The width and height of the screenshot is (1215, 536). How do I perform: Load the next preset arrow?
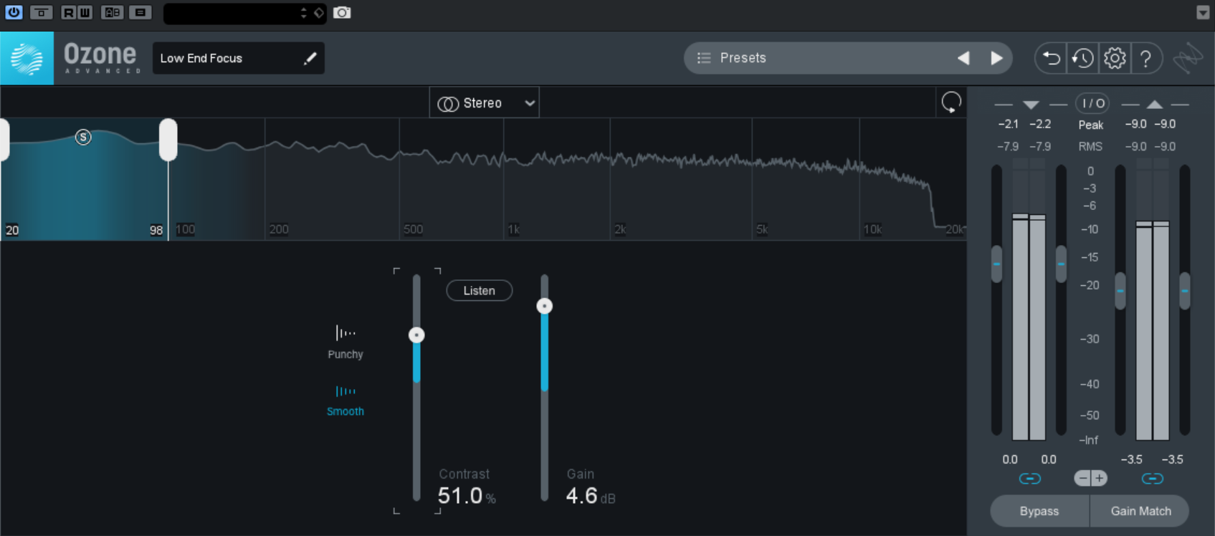pos(996,58)
